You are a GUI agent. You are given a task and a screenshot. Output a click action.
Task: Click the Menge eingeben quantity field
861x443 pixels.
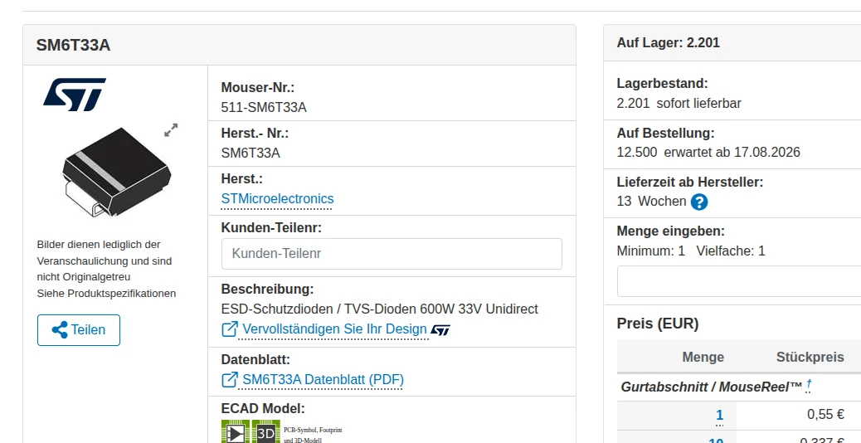pyautogui.click(x=738, y=281)
